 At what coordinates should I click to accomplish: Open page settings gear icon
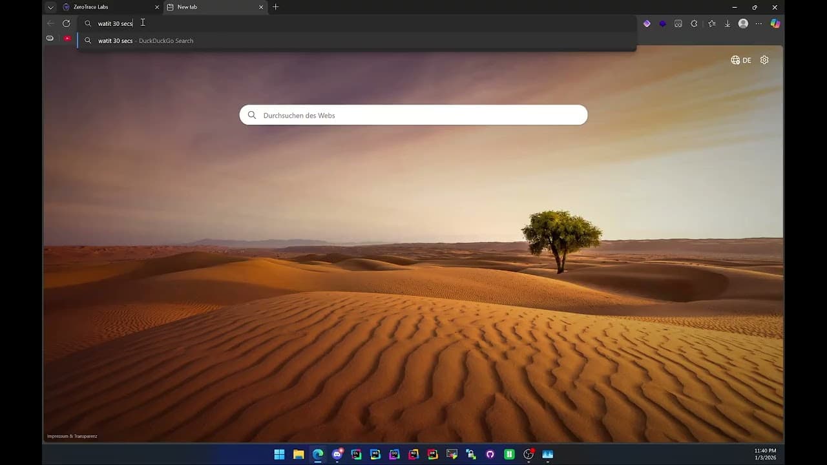(x=764, y=60)
